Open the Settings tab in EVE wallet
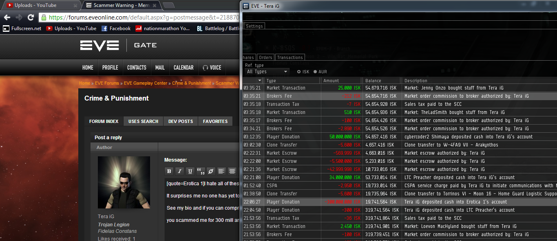Screen dimensions: 557x241 (254, 26)
